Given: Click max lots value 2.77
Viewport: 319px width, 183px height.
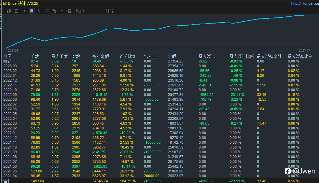Looking at the screenshot, I should (55, 171).
